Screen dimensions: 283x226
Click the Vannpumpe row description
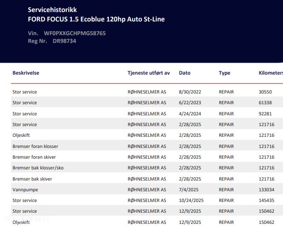[x=24, y=190]
